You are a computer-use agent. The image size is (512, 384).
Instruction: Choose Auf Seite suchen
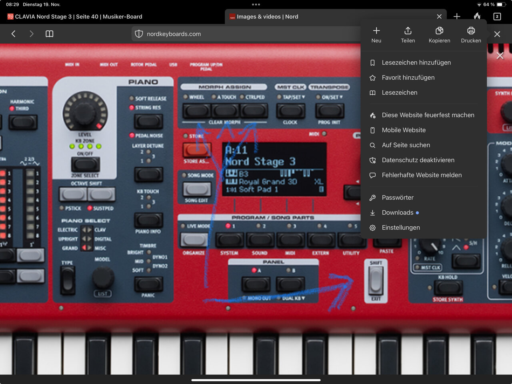pyautogui.click(x=406, y=145)
